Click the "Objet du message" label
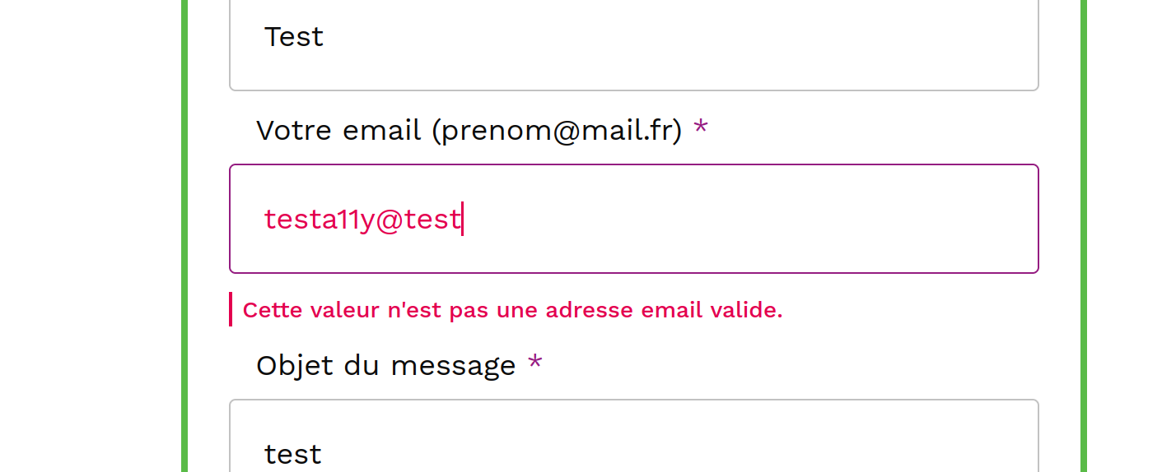This screenshot has width=1176, height=472. pos(385,365)
